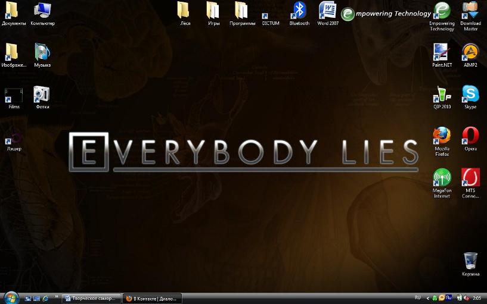
Task: Click the orange AIMP tray icon
Action: [x=441, y=298]
